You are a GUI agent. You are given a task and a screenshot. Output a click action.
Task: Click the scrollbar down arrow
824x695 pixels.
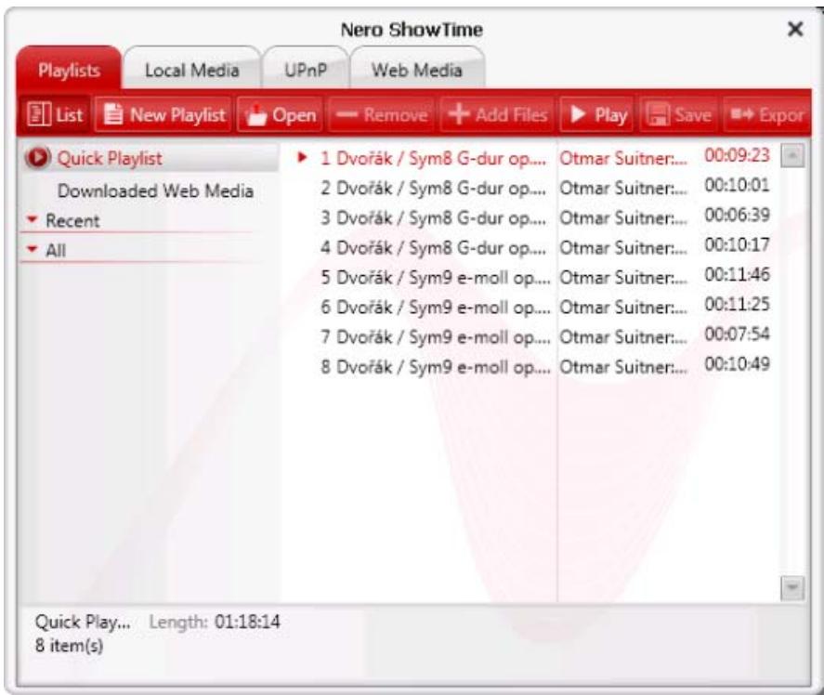791,588
